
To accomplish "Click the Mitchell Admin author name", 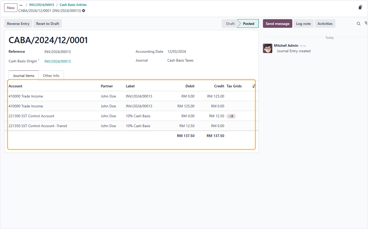I will point(286,45).
